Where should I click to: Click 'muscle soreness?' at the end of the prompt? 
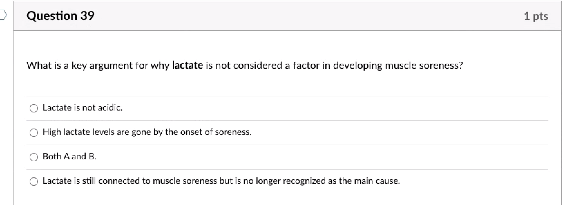click(424, 66)
